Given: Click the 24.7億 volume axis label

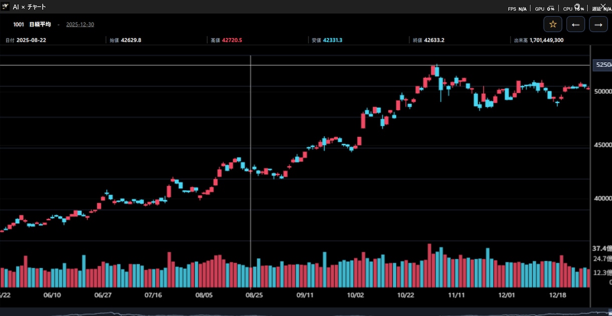Looking at the screenshot, I should [602, 259].
